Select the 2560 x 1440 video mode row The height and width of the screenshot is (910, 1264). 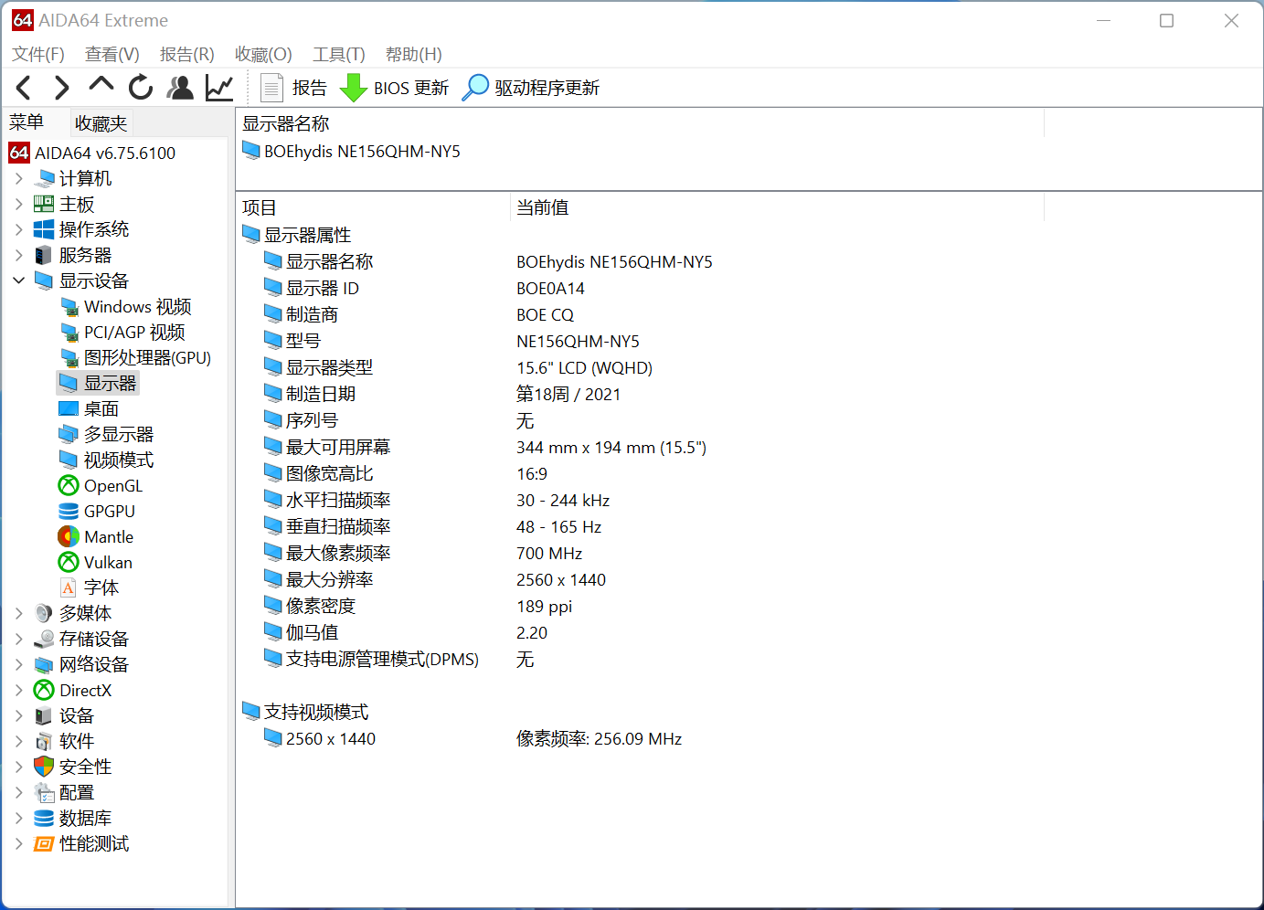click(320, 738)
